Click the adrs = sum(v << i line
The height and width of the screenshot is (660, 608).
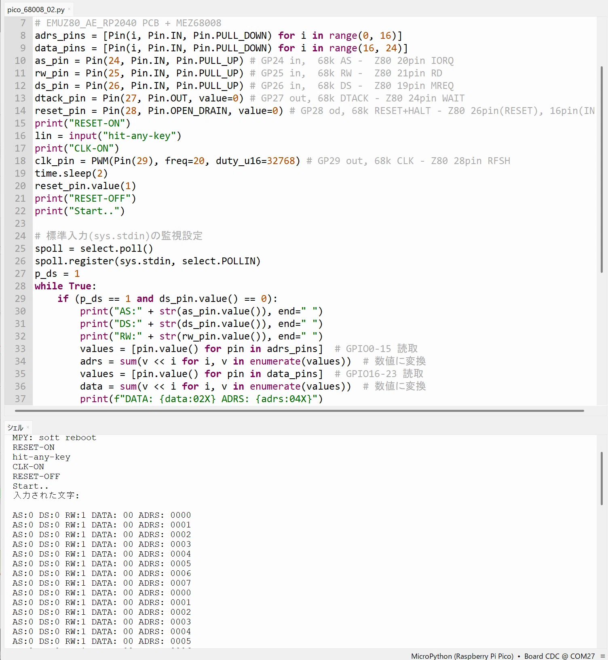coord(215,361)
